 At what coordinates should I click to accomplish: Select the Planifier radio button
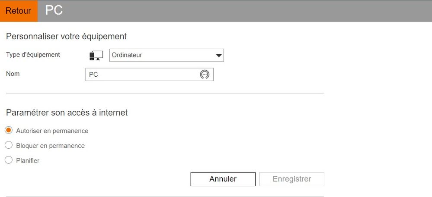coord(9,160)
